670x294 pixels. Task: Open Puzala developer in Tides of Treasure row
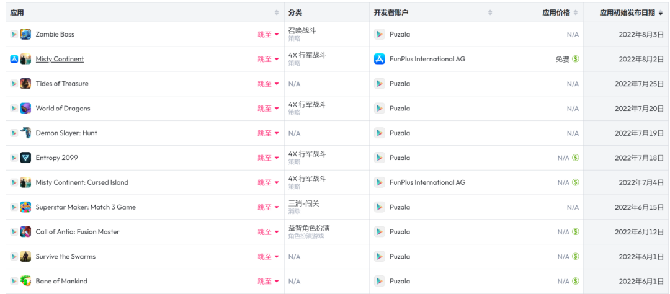[x=400, y=84]
